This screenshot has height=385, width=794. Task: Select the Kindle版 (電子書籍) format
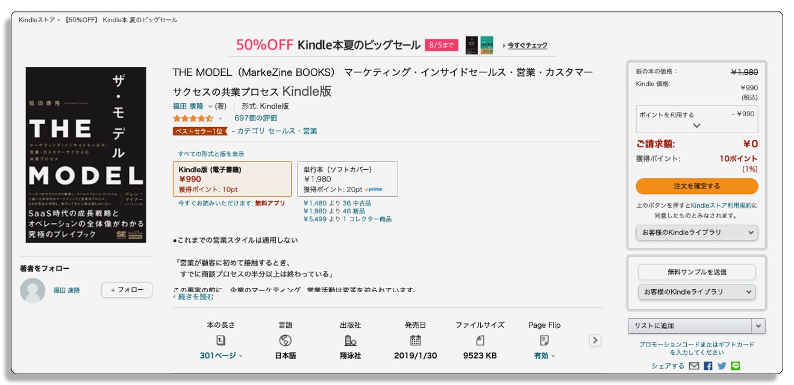[232, 179]
